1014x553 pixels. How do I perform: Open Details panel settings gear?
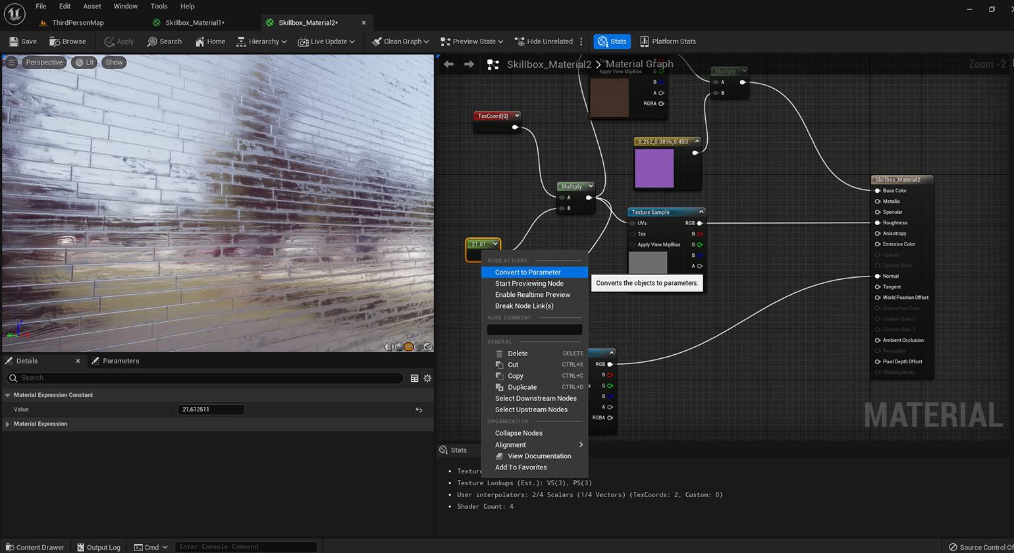tap(427, 378)
